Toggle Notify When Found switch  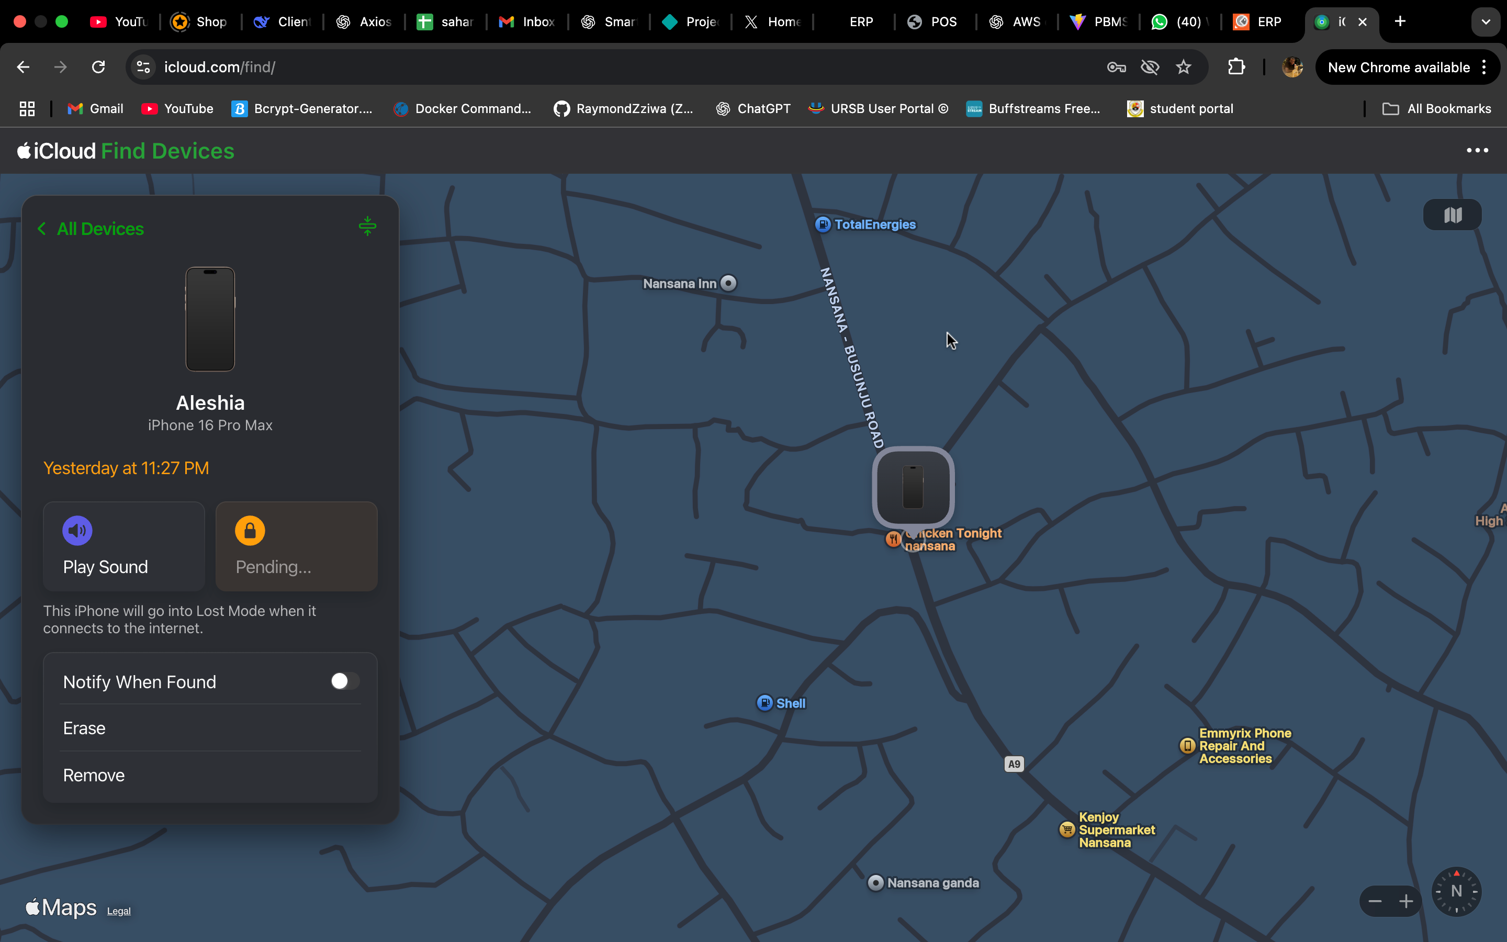tap(344, 681)
